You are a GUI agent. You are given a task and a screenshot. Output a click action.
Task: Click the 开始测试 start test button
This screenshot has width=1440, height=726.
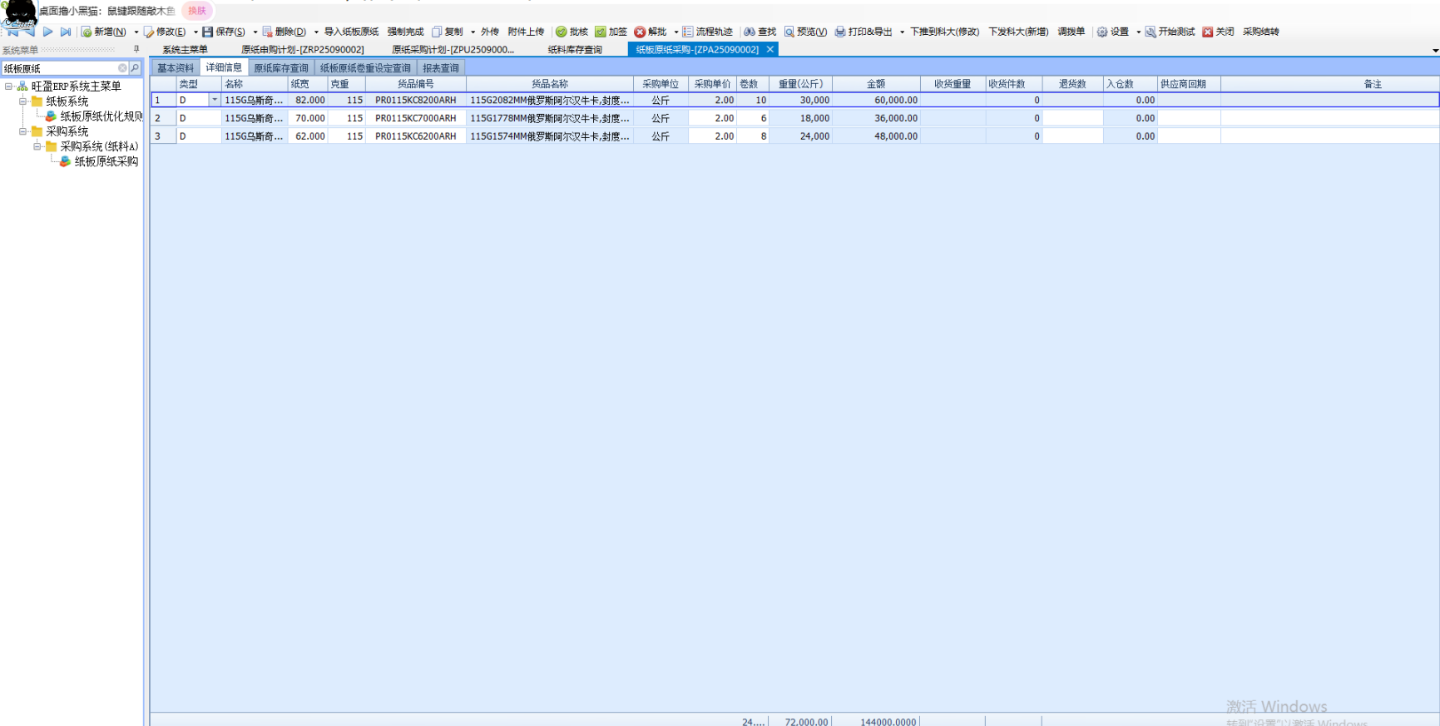coord(1170,32)
